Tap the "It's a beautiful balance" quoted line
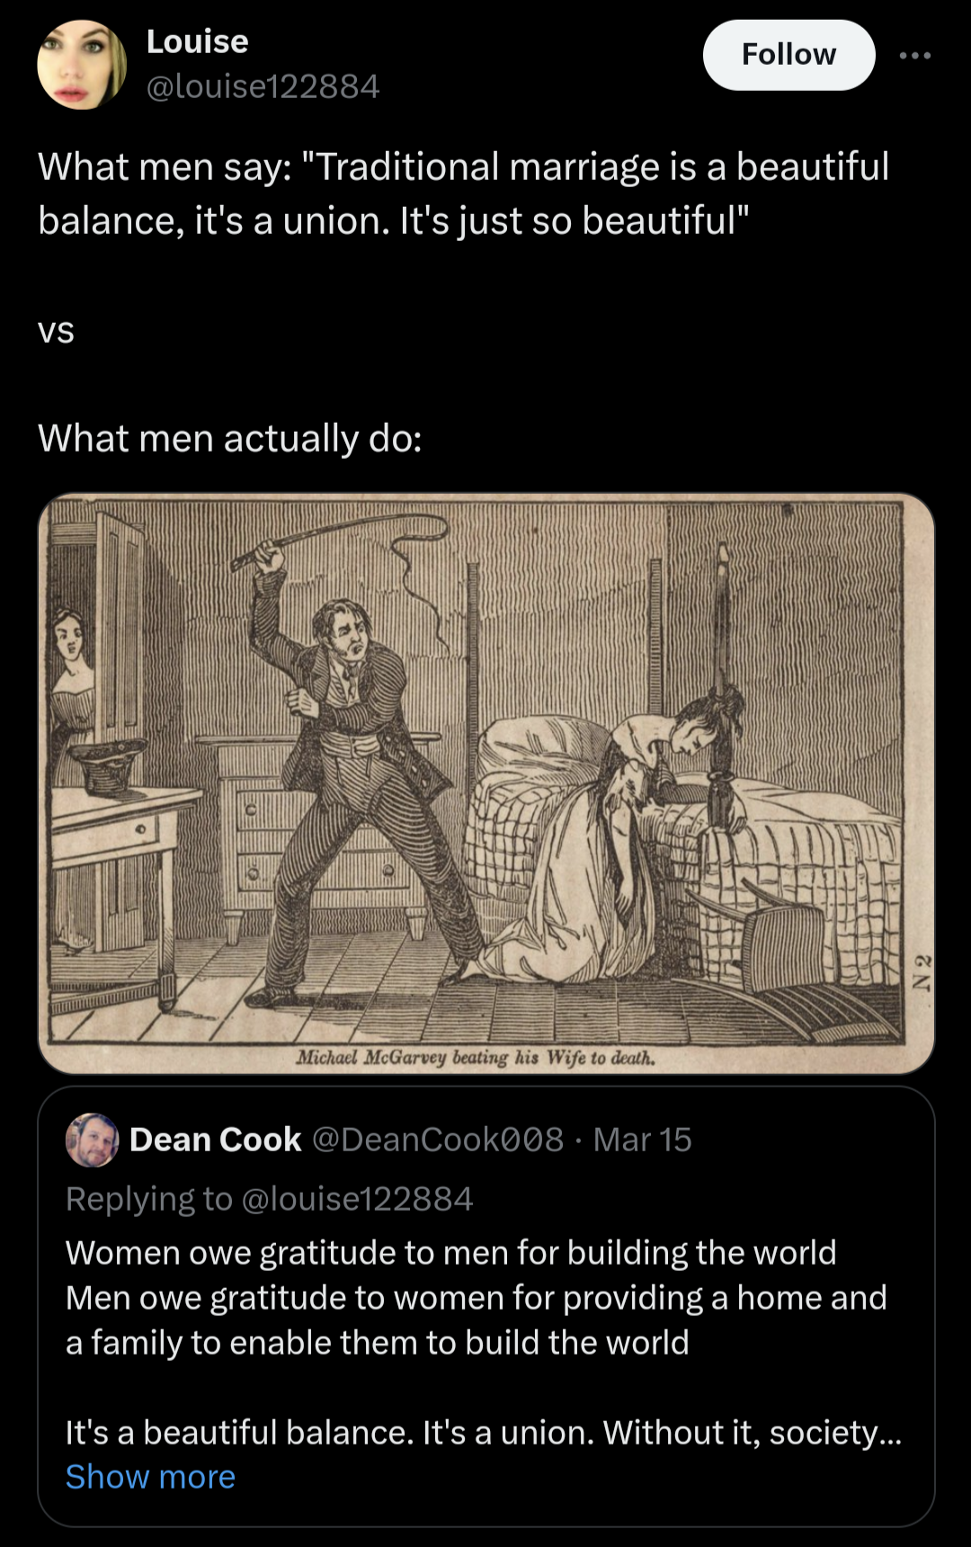The image size is (971, 1547). click(x=484, y=1432)
